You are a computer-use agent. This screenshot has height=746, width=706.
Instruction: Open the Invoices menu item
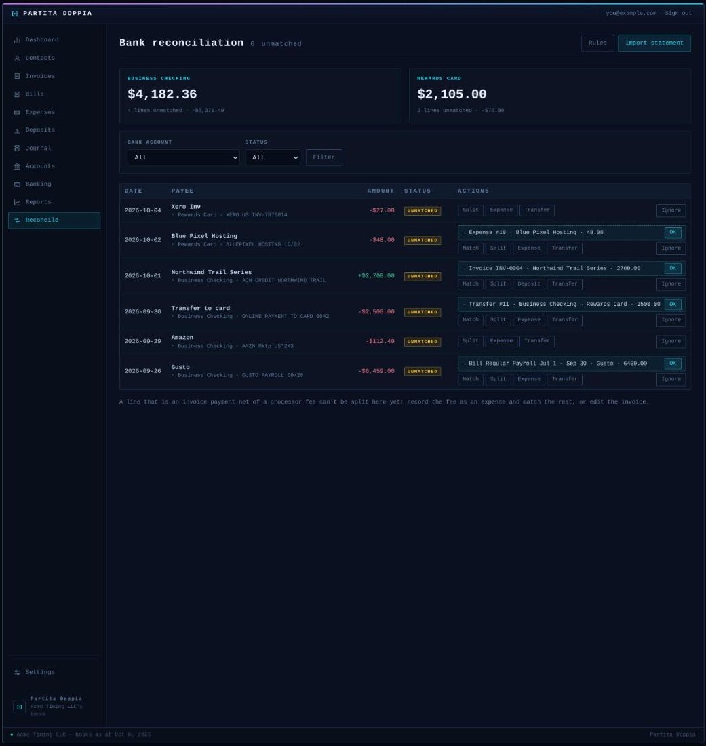click(x=54, y=76)
